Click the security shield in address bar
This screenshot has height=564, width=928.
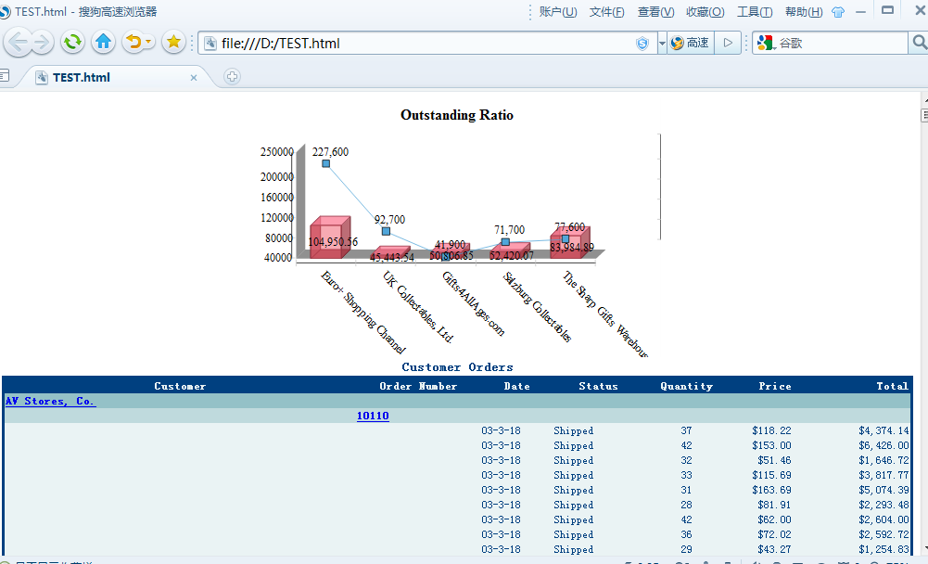(642, 44)
